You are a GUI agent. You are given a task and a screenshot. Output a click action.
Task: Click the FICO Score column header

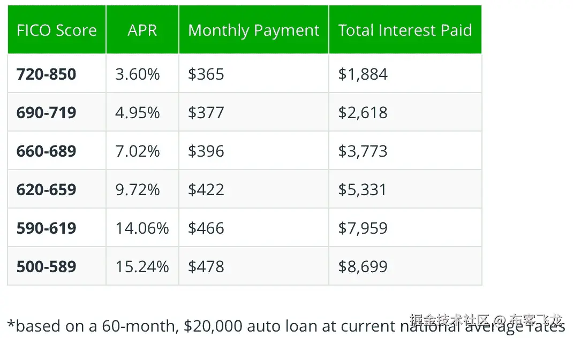click(57, 30)
